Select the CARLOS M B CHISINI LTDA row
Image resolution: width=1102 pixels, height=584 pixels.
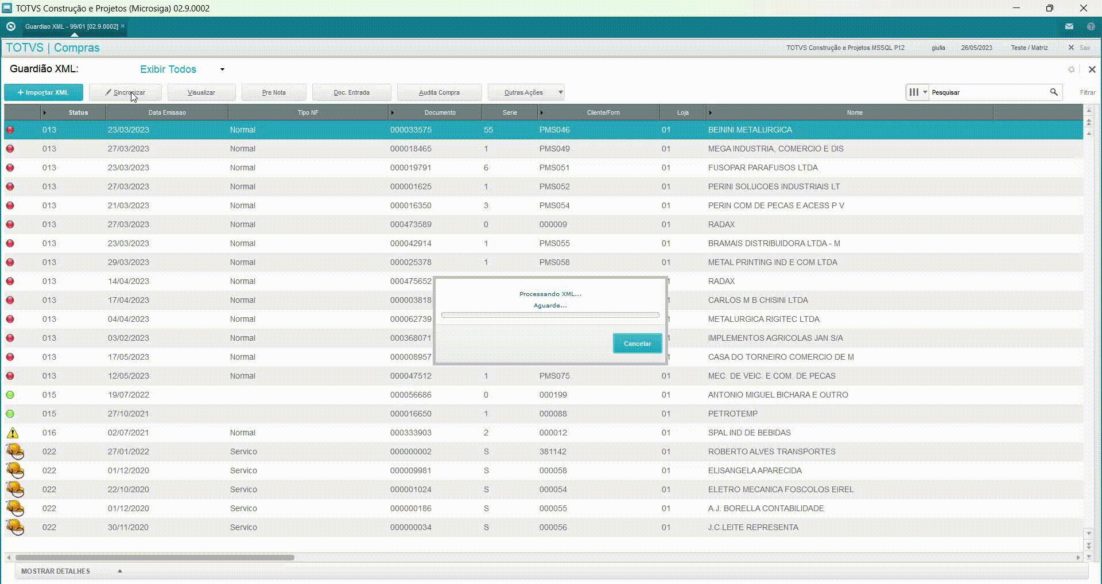pos(543,300)
